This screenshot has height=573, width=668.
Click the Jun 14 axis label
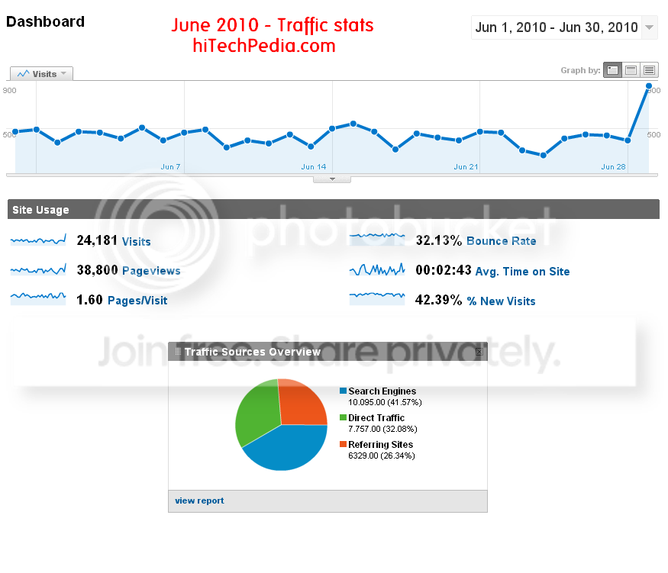coord(314,167)
